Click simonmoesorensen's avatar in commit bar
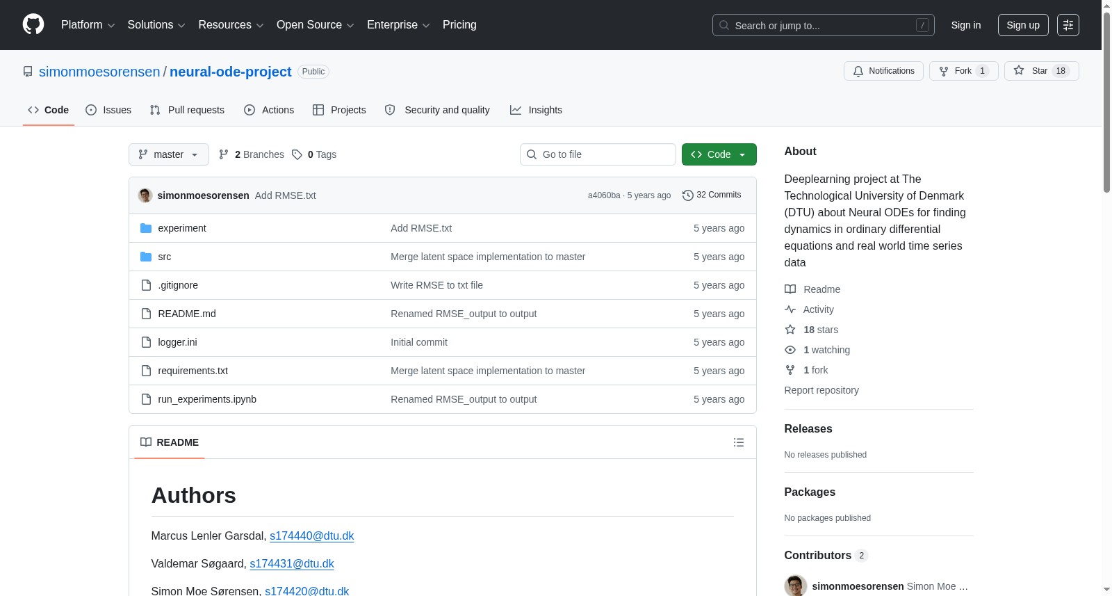 coord(145,195)
